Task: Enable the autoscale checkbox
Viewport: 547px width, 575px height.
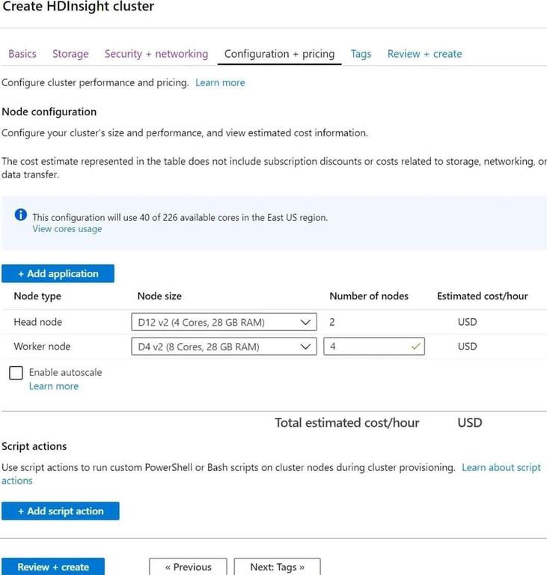Action: [16, 373]
